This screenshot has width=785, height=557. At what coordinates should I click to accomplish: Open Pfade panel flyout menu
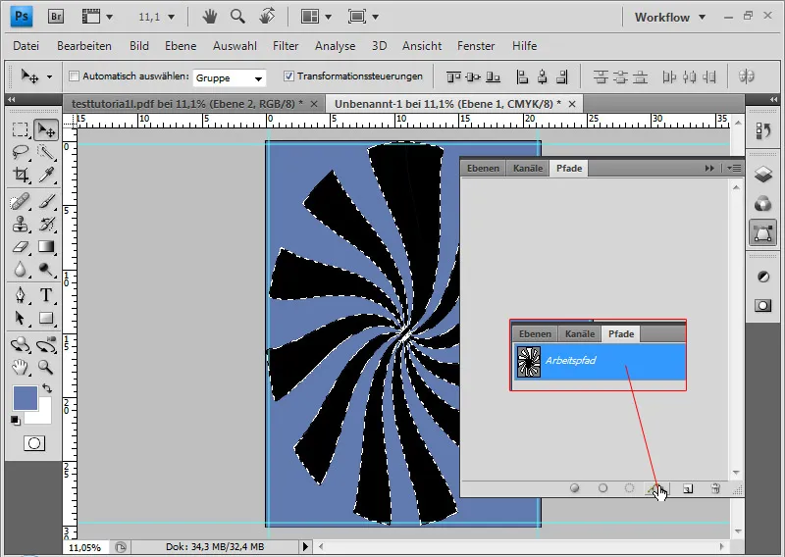click(x=734, y=168)
